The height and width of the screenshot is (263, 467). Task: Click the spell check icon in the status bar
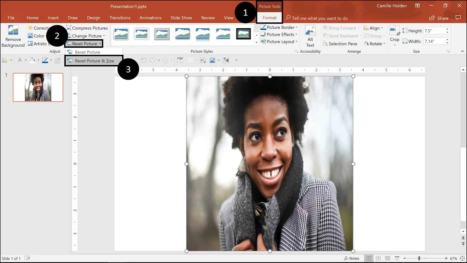[27, 258]
